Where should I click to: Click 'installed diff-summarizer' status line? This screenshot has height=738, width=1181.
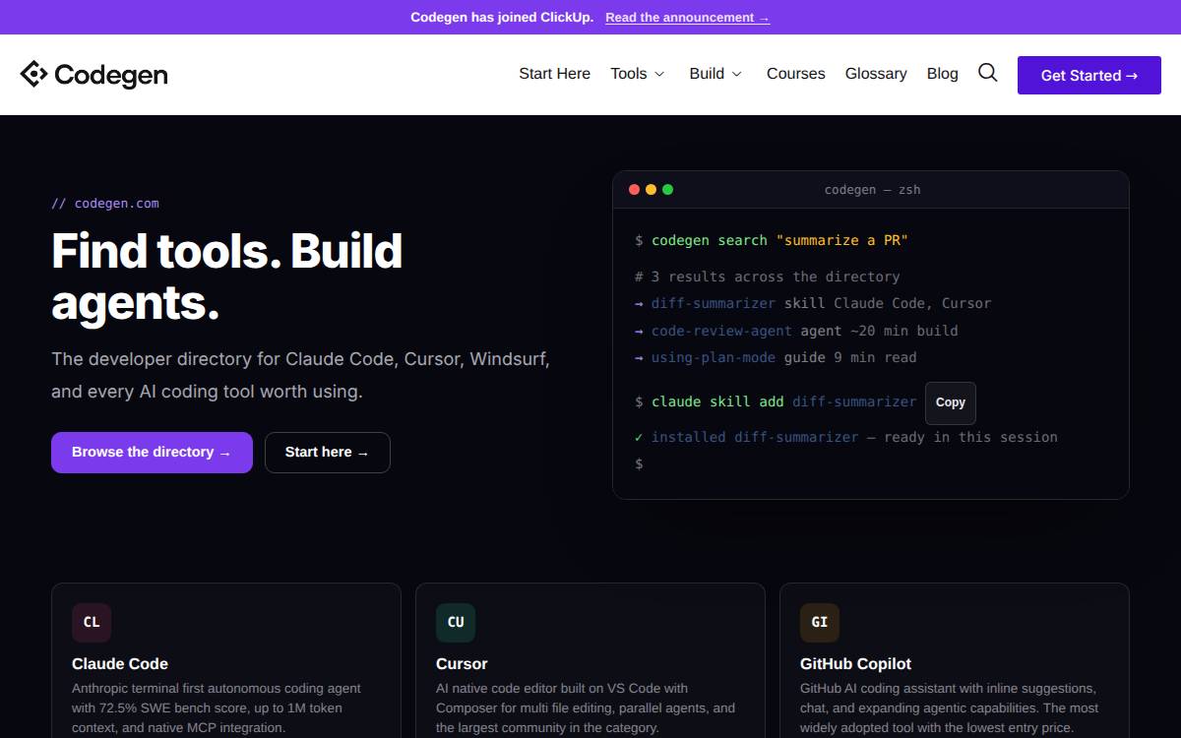(846, 437)
